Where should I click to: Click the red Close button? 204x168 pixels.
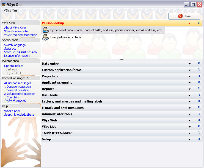[184, 16]
